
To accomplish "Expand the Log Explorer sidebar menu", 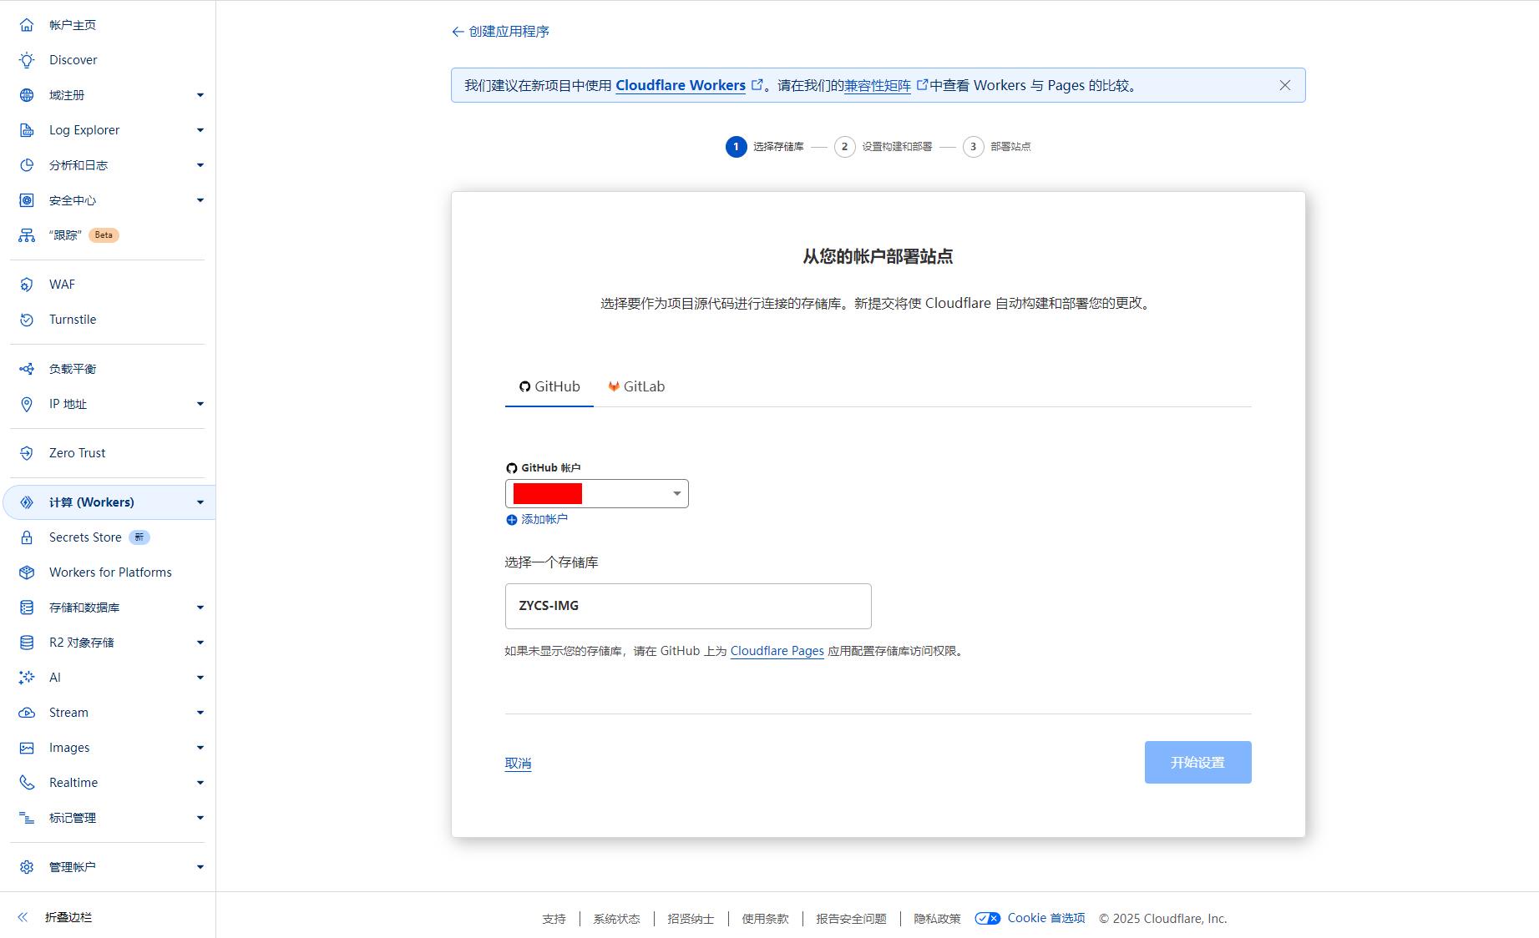I will click(200, 130).
